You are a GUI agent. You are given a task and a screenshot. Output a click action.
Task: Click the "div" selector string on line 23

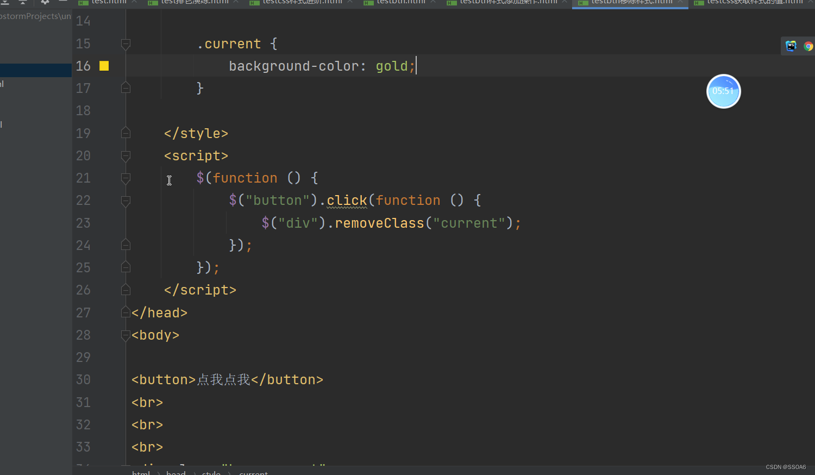[298, 223]
